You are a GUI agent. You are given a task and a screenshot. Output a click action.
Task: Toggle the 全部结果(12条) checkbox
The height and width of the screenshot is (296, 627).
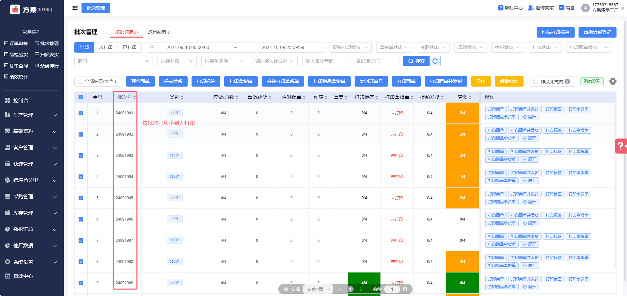pyautogui.click(x=80, y=81)
